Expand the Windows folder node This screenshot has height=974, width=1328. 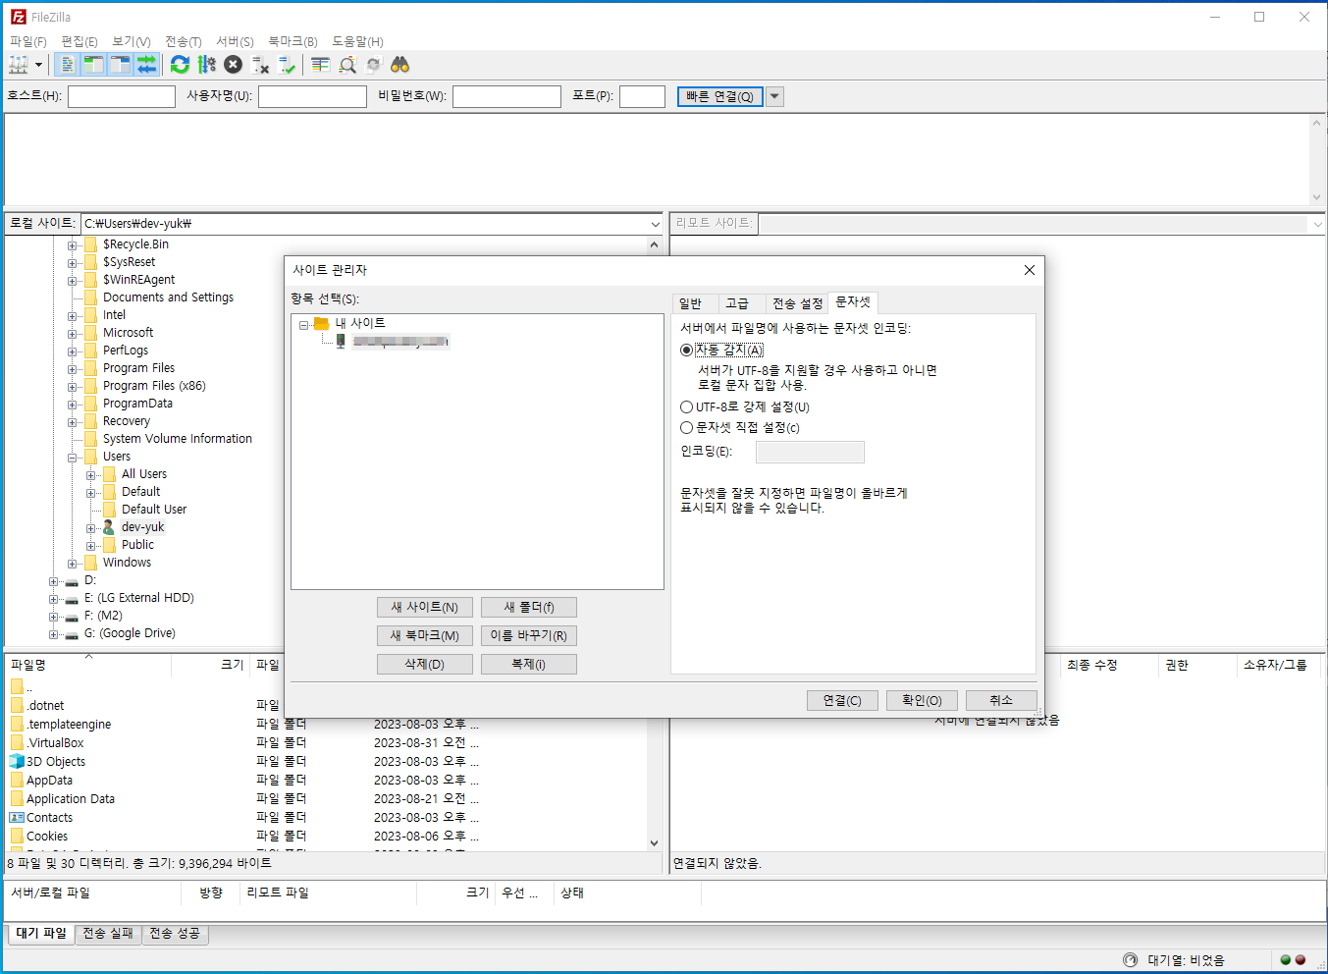coord(73,564)
